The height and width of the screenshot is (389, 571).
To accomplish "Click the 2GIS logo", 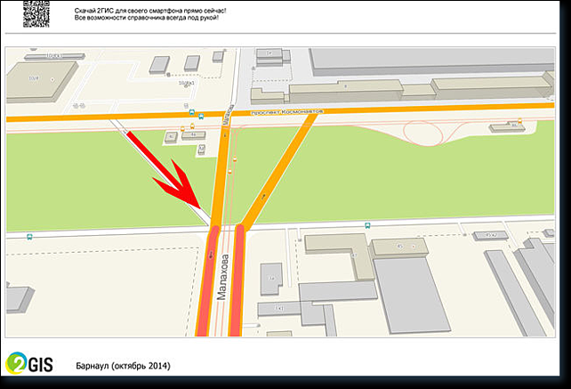I will click(29, 364).
